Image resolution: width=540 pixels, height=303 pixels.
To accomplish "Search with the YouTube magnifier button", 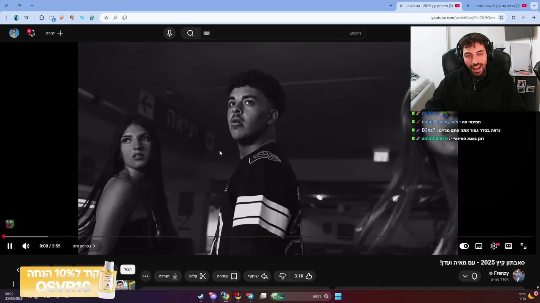I will [x=190, y=33].
